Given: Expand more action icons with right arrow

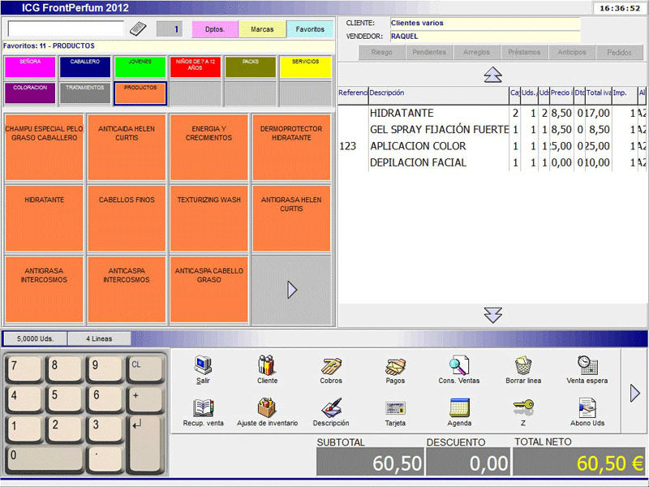Looking at the screenshot, I should (634, 393).
